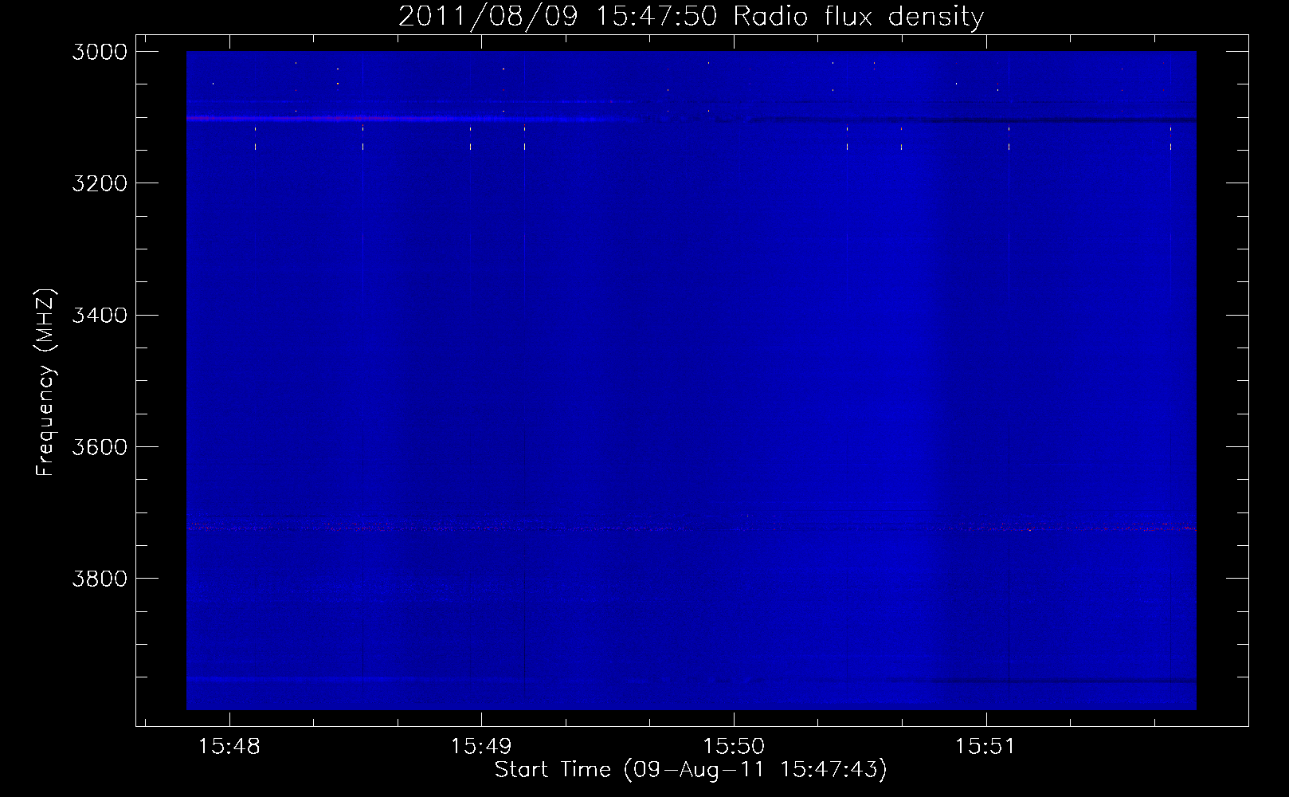The image size is (1289, 797).
Task: Select the 3200 frequency tick label
Action: [x=100, y=183]
